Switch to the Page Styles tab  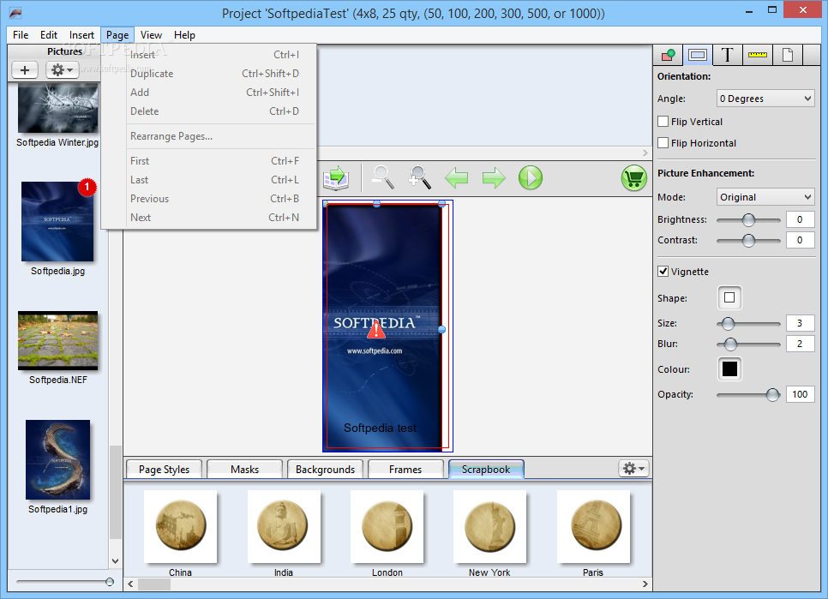point(165,469)
